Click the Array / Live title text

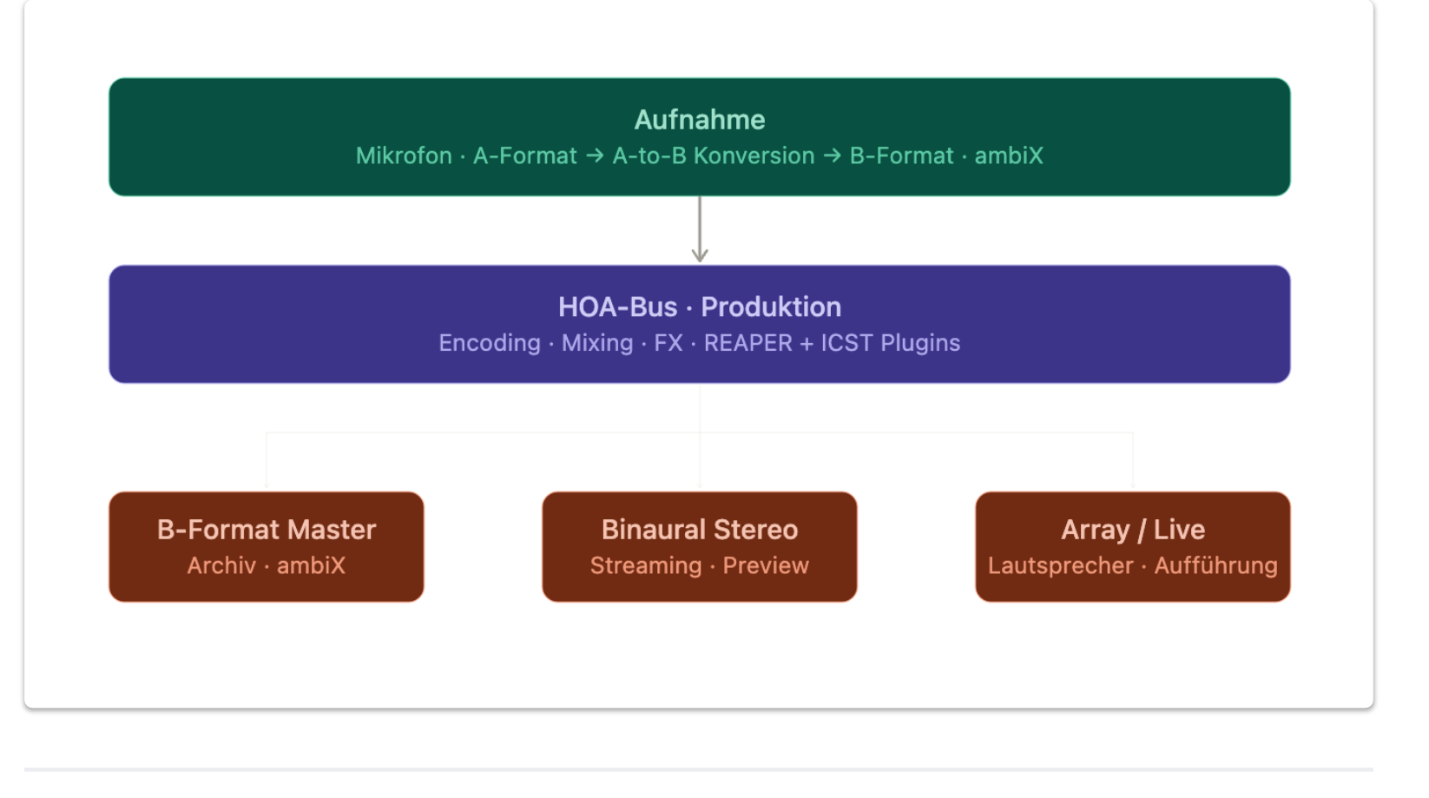(1132, 530)
